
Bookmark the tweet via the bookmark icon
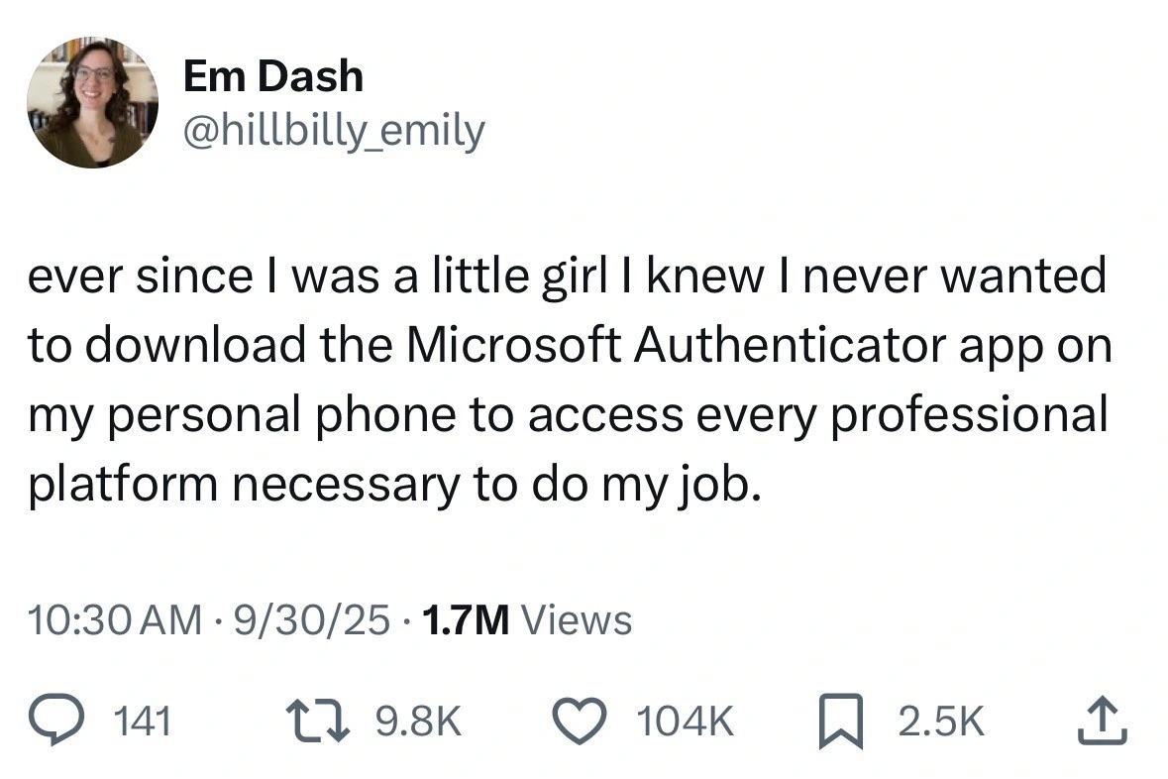pyautogui.click(x=840, y=721)
